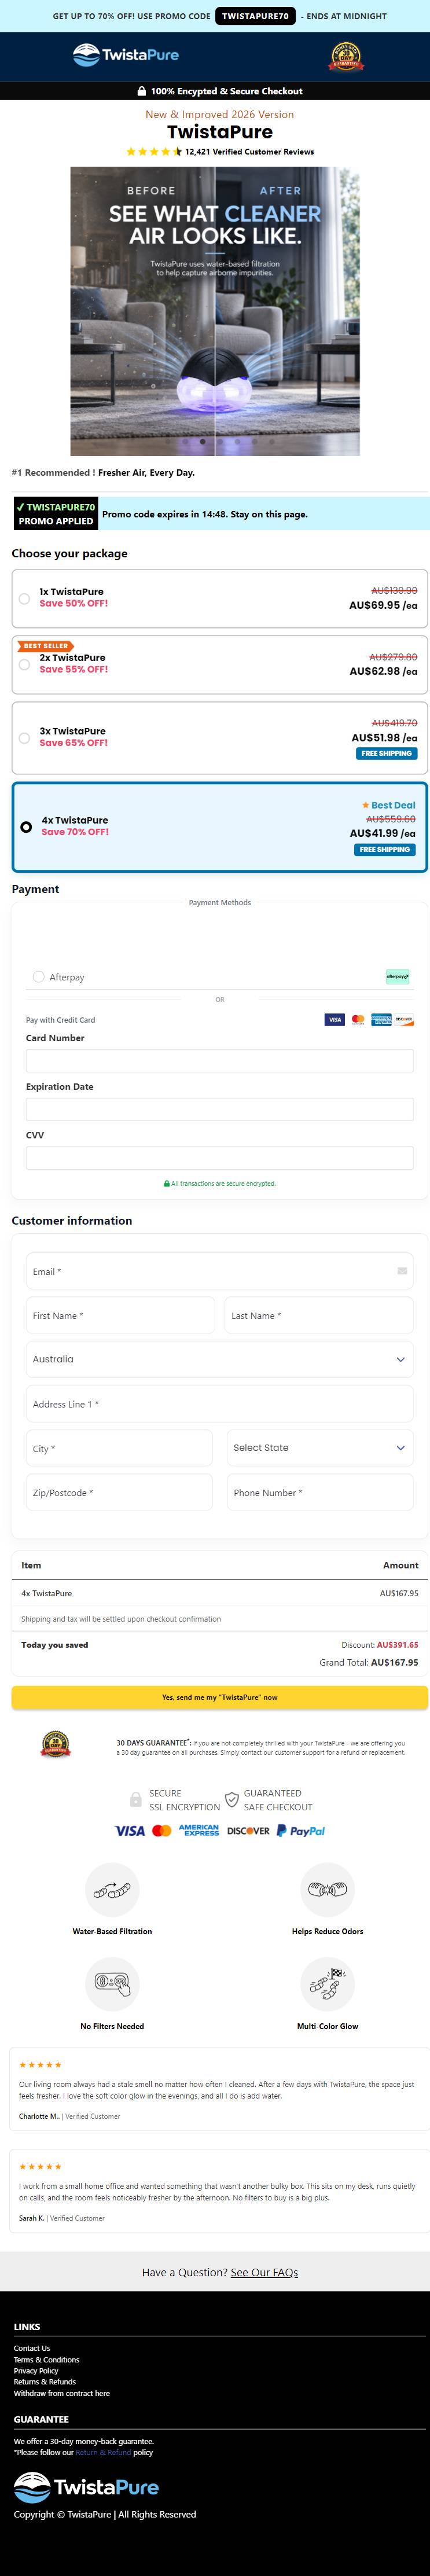Click the Last Name field

(x=319, y=1315)
